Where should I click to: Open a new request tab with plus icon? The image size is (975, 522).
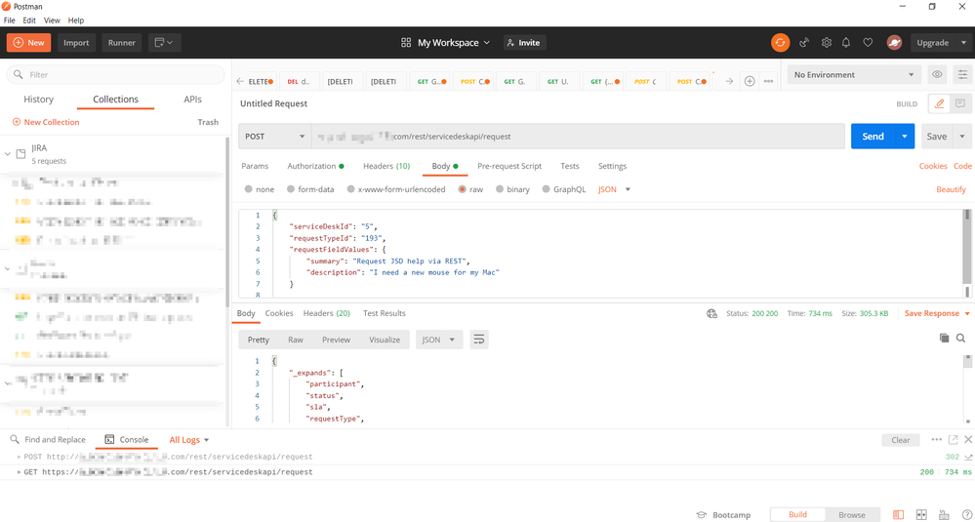pyautogui.click(x=750, y=81)
